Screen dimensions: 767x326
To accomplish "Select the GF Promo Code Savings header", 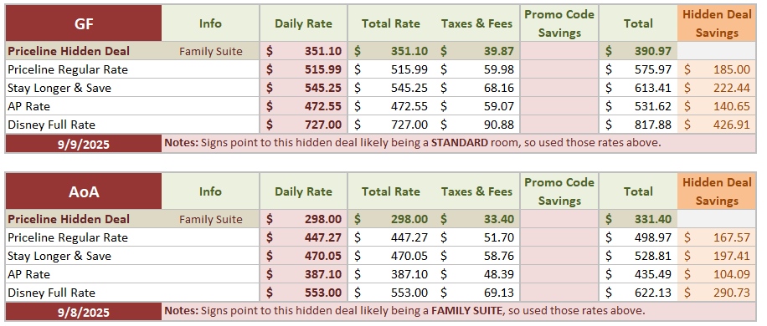I will coord(559,23).
